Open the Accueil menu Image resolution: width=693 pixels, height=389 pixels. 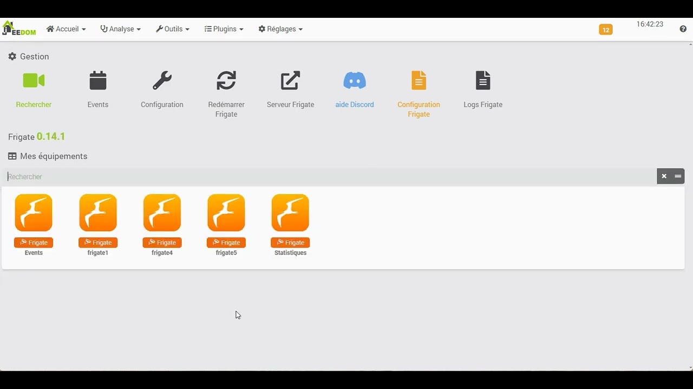pos(66,29)
